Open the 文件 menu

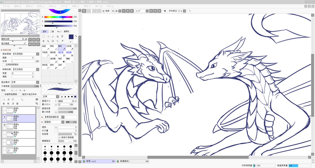point(6,6)
